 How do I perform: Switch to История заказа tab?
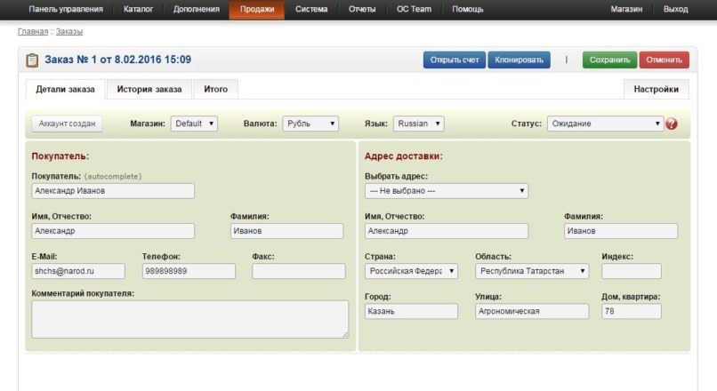pos(150,90)
